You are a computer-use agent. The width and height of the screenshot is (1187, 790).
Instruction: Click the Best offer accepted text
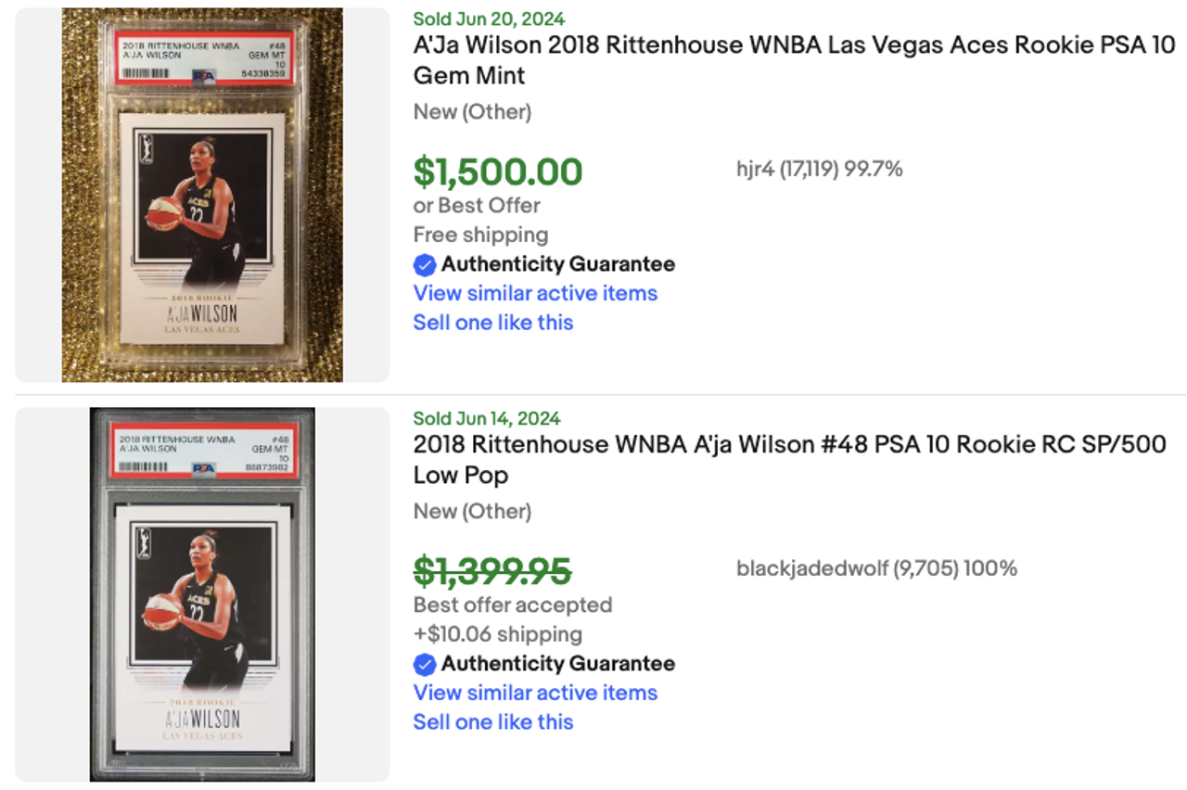[513, 605]
